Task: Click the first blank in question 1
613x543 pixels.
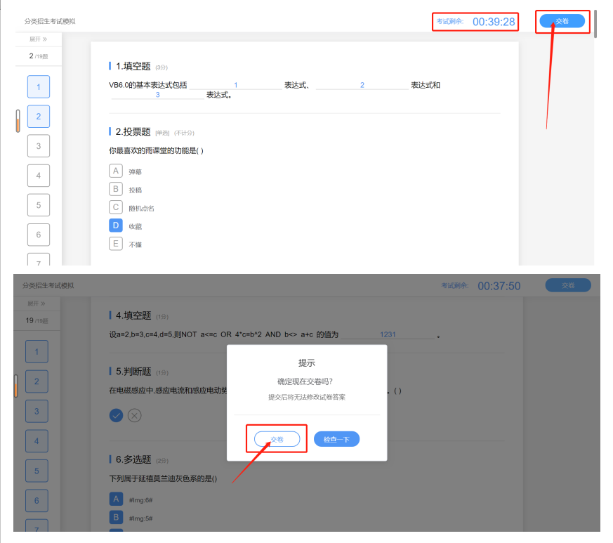Action: click(x=235, y=85)
